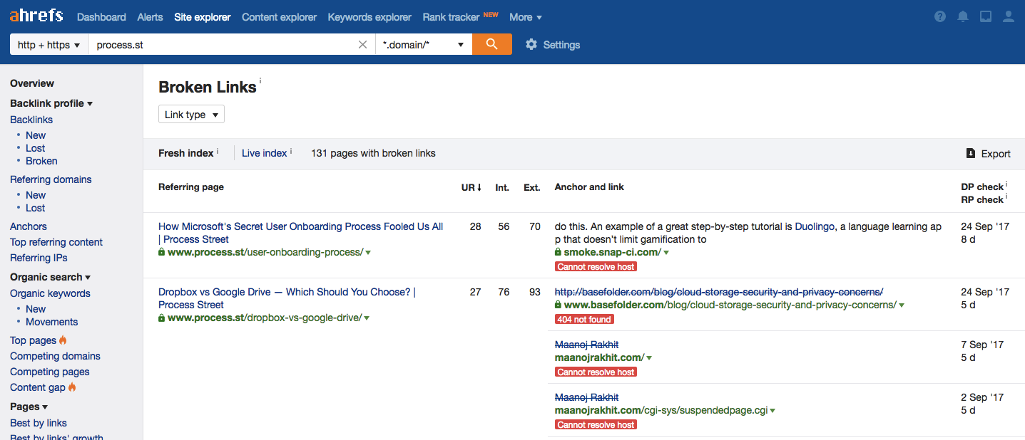Image resolution: width=1025 pixels, height=440 pixels.
Task: Click the lock icon before user-onboarding-process URL
Action: 162,252
